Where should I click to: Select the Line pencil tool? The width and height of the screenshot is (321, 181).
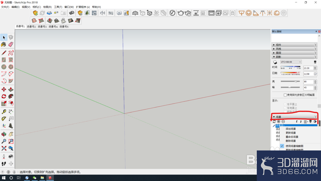4,53
